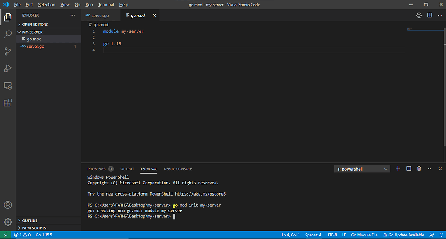Click the remote window indicator in status bar

point(6,235)
